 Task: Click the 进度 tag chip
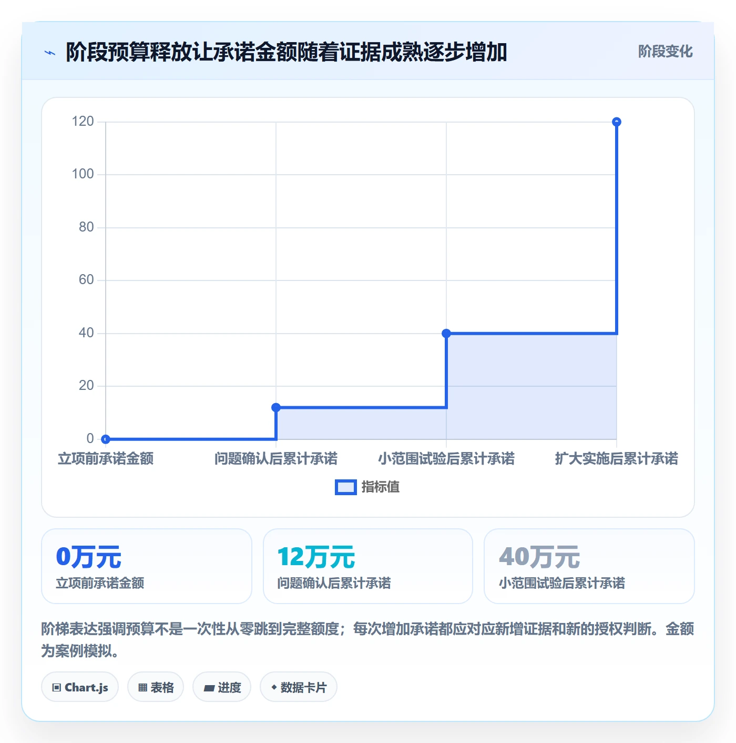tap(222, 687)
